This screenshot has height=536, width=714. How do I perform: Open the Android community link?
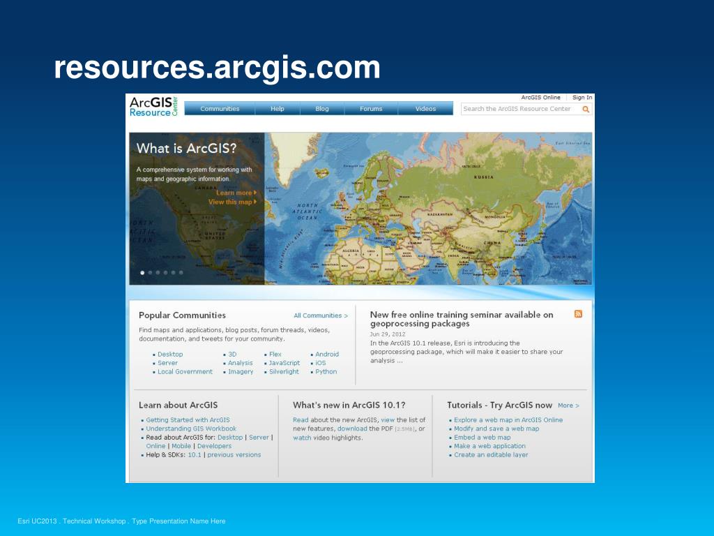pos(327,354)
